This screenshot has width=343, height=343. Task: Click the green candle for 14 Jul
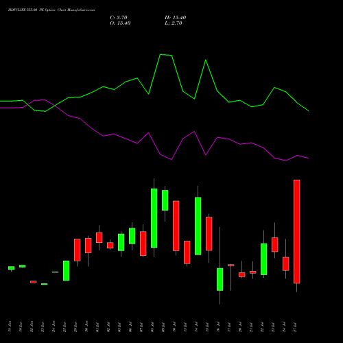coord(198,226)
